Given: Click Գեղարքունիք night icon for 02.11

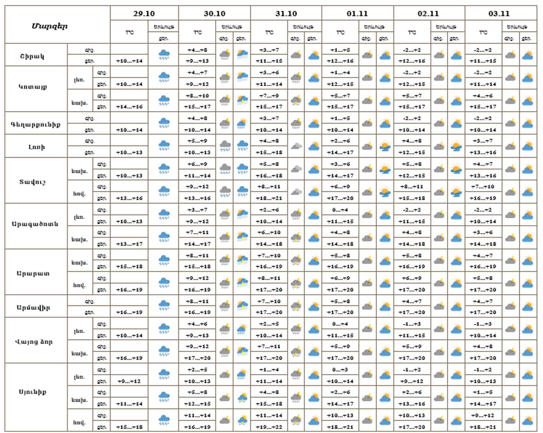Looking at the screenshot, I should 439,123.
